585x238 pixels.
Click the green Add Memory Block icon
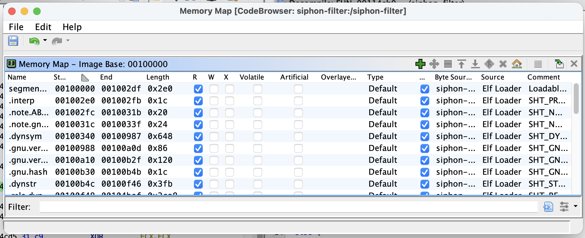(420, 64)
